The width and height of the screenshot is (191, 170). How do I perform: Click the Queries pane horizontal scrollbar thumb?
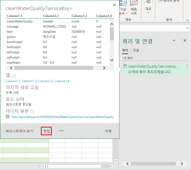click(x=153, y=164)
